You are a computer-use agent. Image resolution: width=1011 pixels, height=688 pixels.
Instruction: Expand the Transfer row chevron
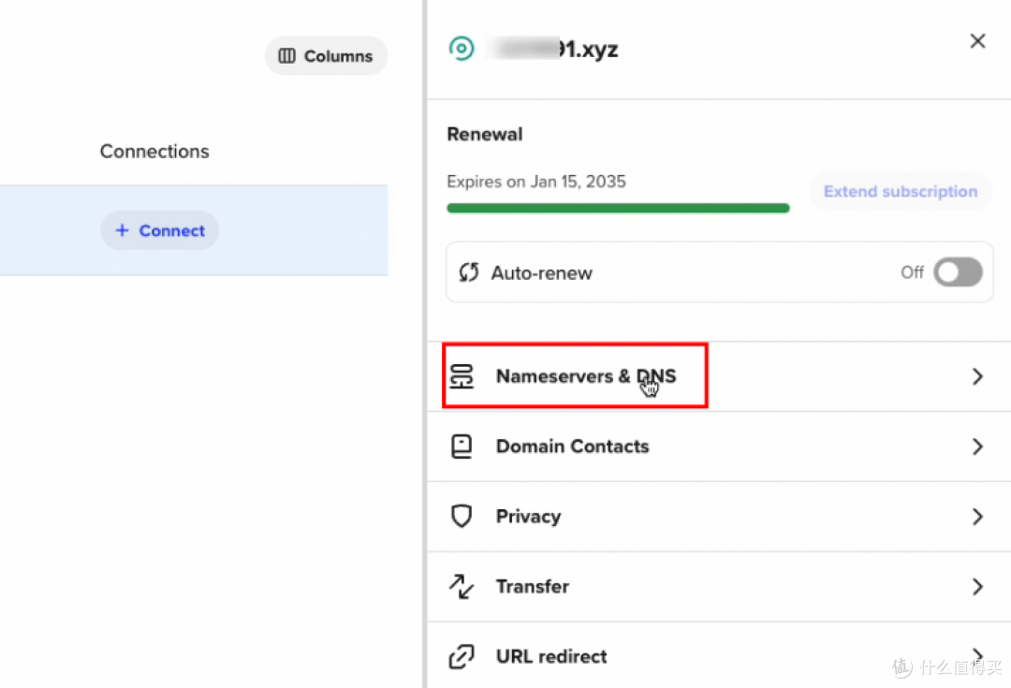(977, 587)
